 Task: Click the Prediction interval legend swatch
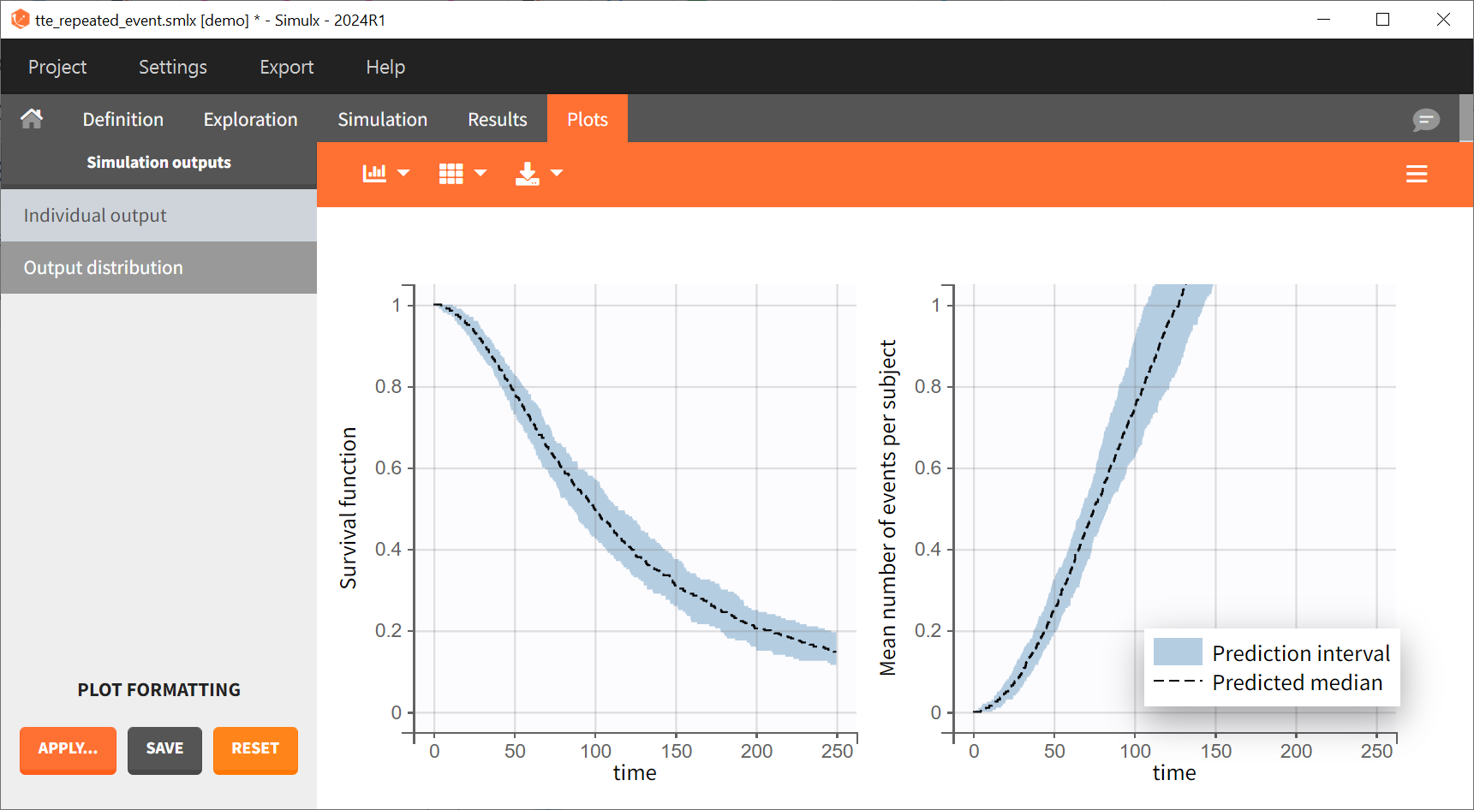coord(1178,652)
